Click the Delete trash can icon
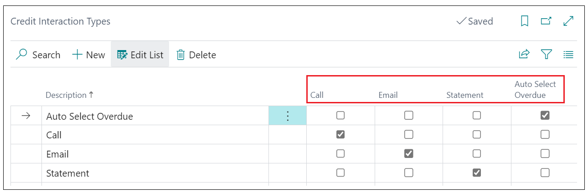 coord(181,55)
